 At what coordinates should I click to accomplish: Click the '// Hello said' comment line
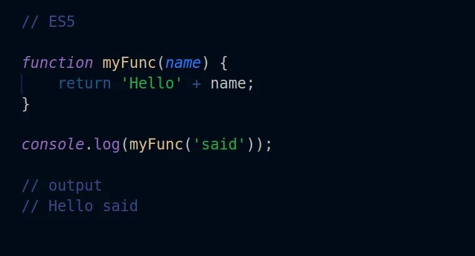(x=80, y=206)
